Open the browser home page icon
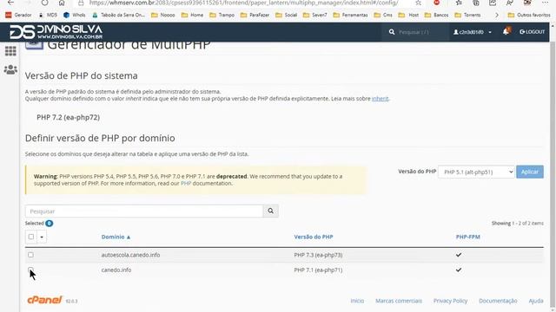Viewport: 556px width, 312px height. click(x=62, y=3)
